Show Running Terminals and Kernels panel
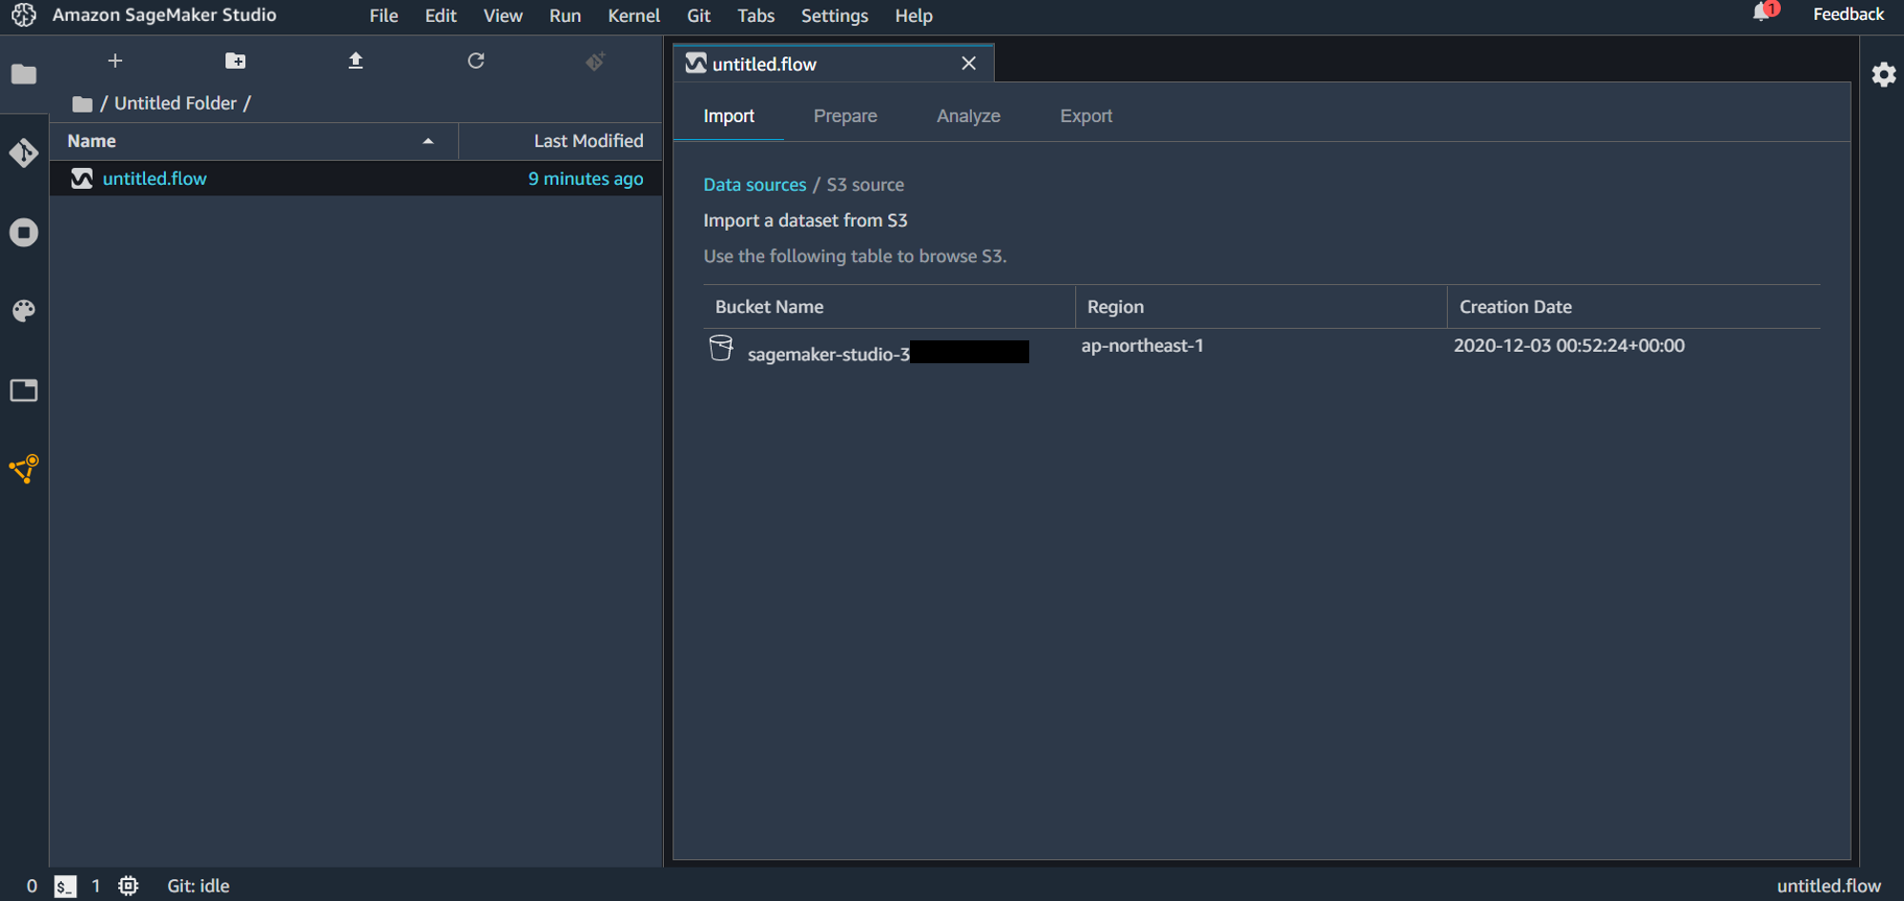This screenshot has width=1904, height=901. 24,233
